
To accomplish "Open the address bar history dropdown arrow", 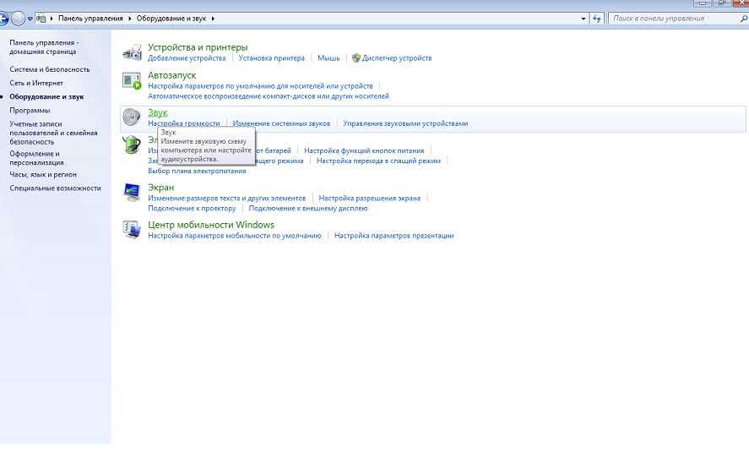I will click(x=583, y=18).
